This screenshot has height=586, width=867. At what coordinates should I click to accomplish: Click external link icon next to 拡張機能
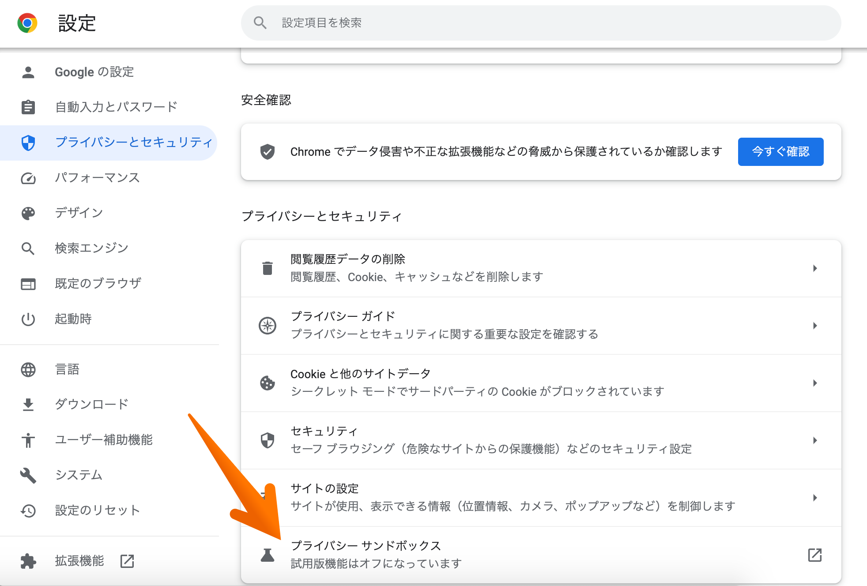pos(127,561)
